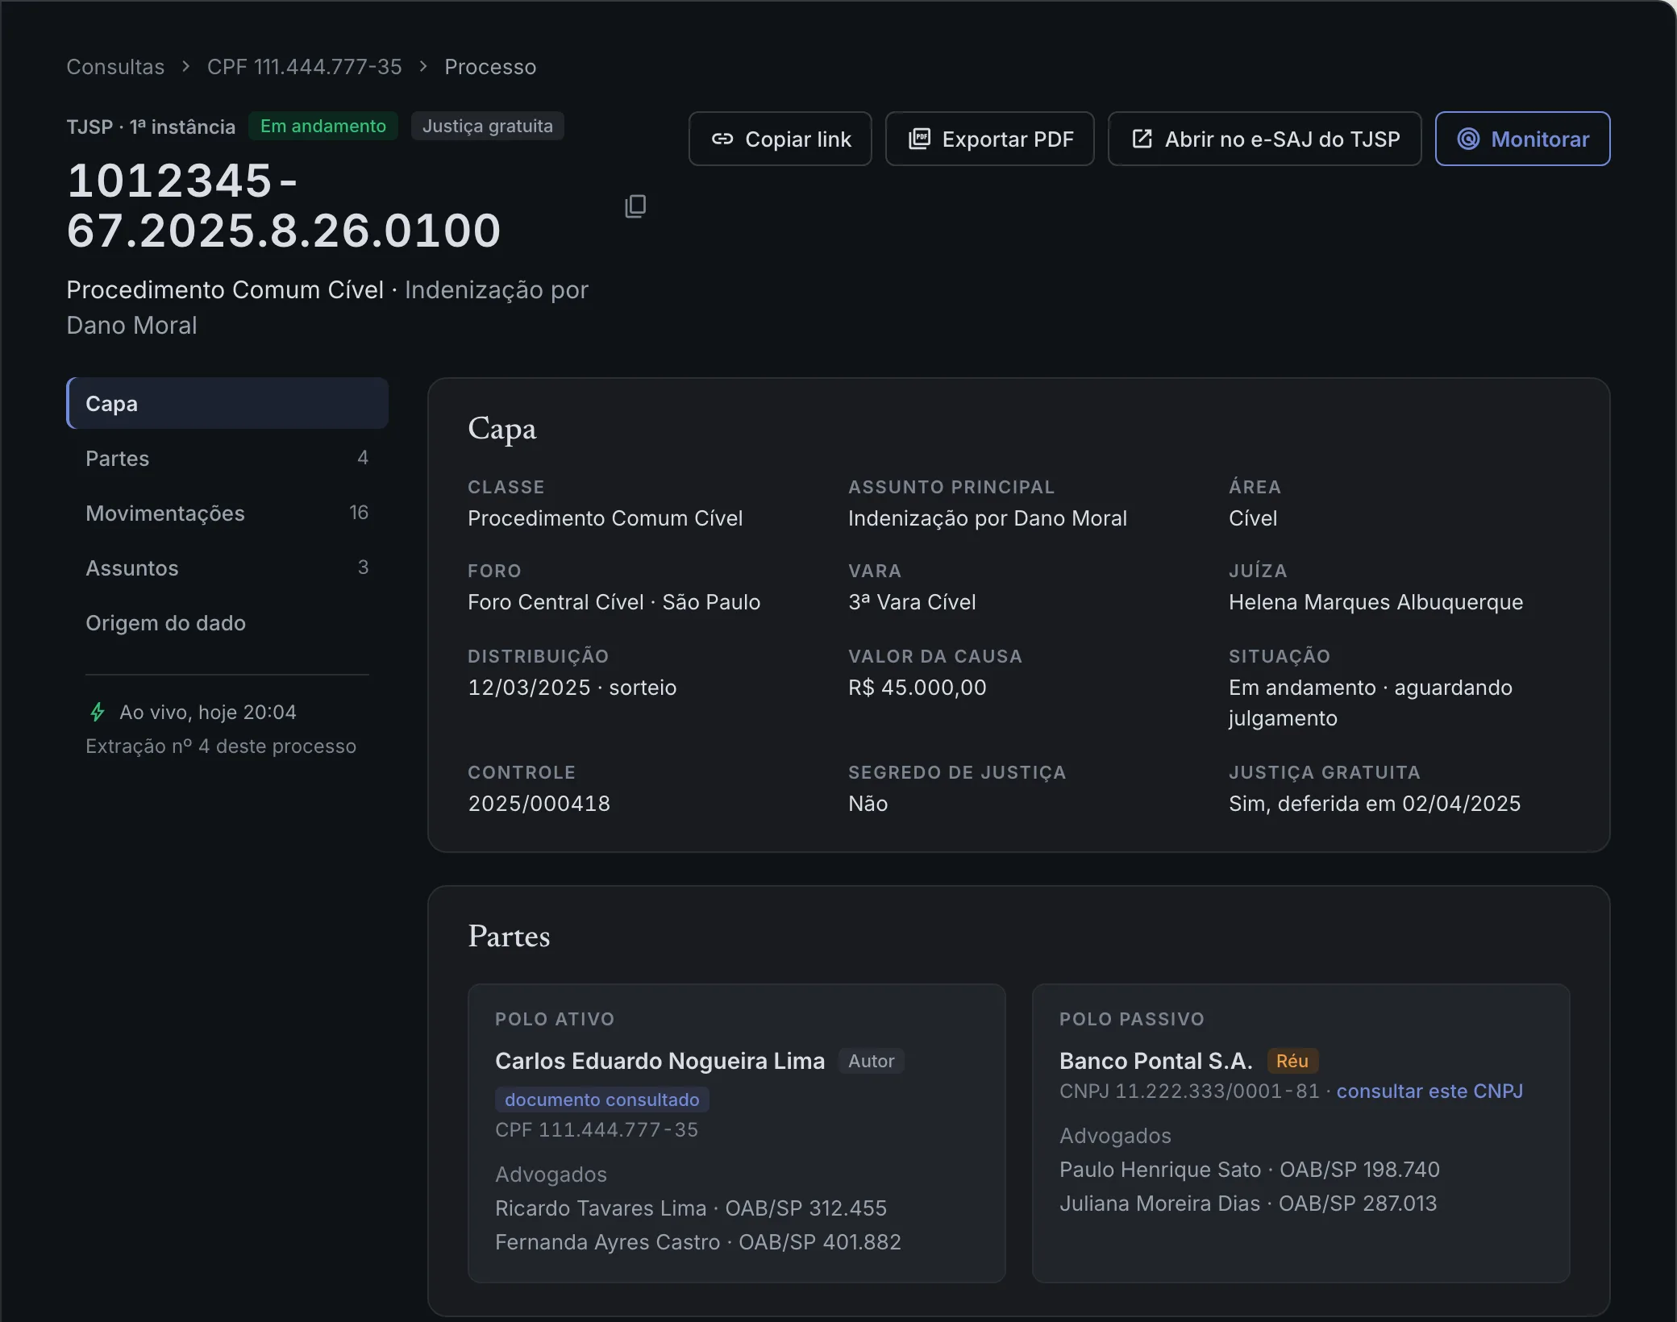Open process in e-SAJ do TJSP
This screenshot has width=1677, height=1322.
click(1264, 139)
